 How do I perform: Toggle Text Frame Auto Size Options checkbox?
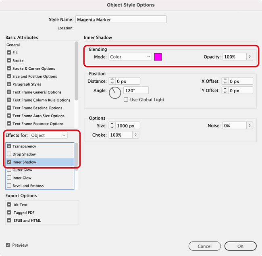tap(9, 116)
